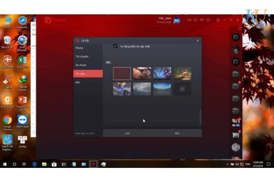
Task: Select the Excel 2016 desktop icon
Action: 22,62
